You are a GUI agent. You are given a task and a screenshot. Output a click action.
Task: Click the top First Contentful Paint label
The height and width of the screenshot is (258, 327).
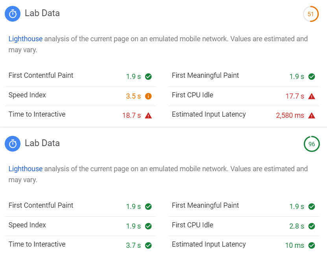(x=41, y=75)
